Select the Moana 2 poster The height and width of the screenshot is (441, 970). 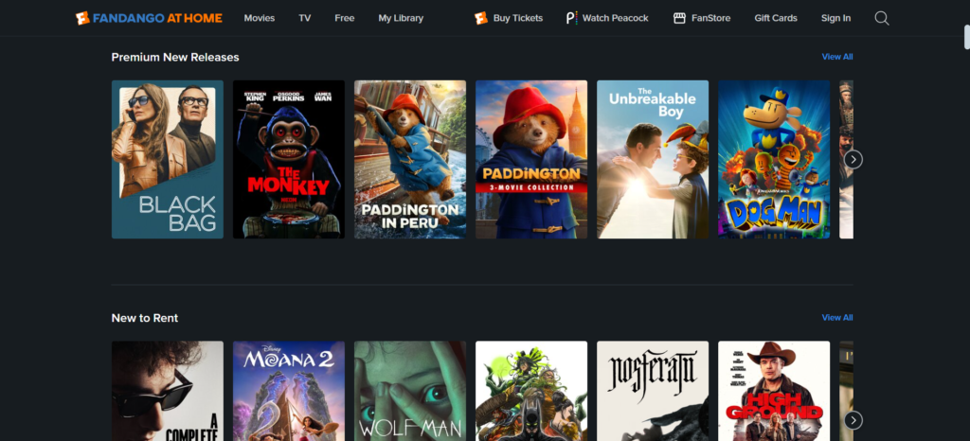[288, 391]
